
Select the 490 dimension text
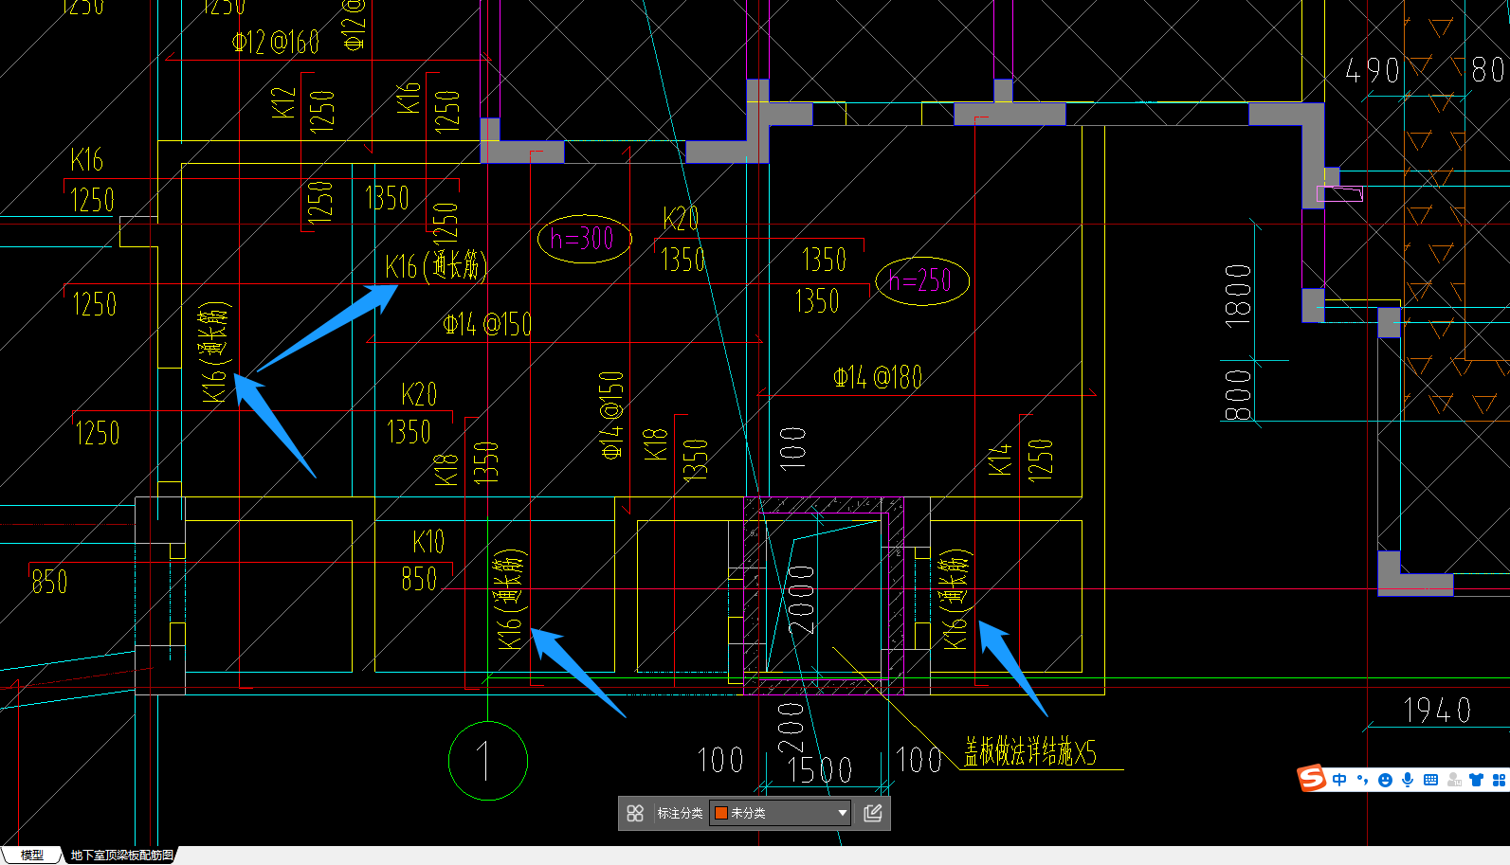point(1372,70)
